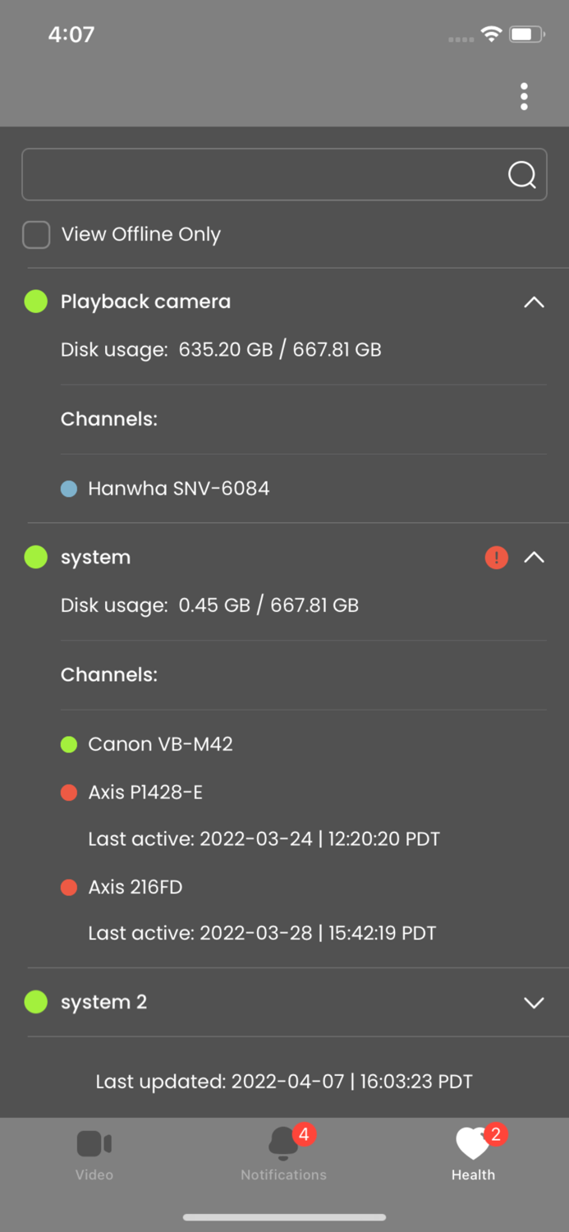Screen dimensions: 569x1232
Task: Click the green status dot for Playback camera
Action: tap(36, 301)
